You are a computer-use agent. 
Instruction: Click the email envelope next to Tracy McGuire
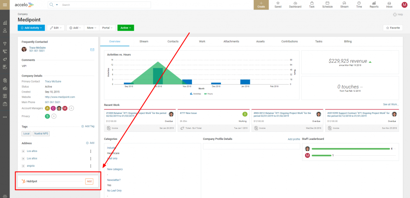coord(92,49)
